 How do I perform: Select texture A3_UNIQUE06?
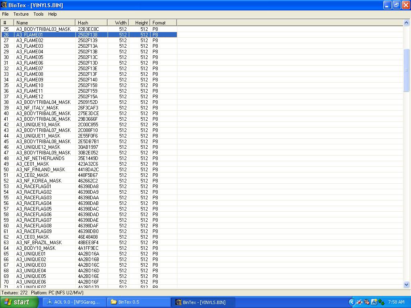pyautogui.click(x=31, y=282)
